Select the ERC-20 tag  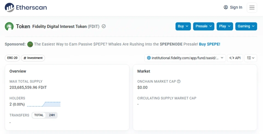(12, 58)
